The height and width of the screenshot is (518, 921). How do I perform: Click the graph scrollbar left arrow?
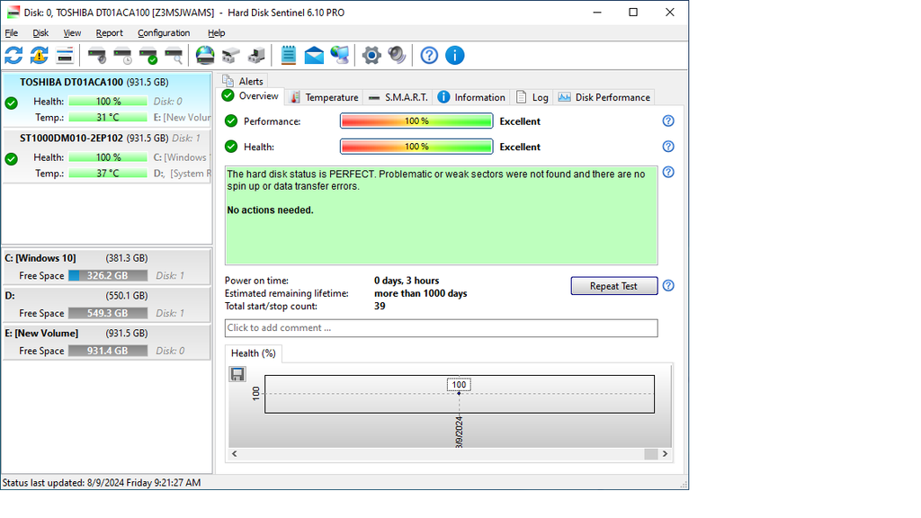235,453
